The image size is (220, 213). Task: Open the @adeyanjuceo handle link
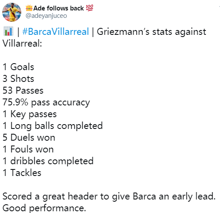click(x=46, y=16)
